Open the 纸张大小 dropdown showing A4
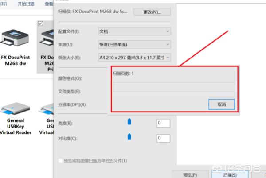 tap(134, 57)
